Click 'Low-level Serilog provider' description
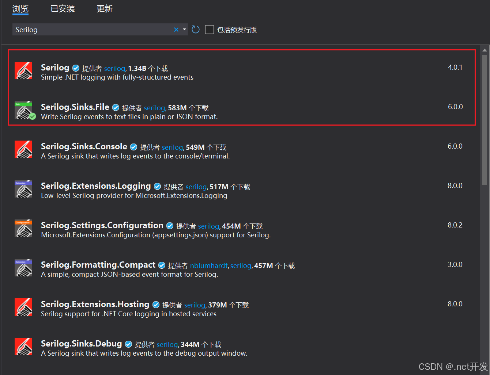 (x=134, y=196)
